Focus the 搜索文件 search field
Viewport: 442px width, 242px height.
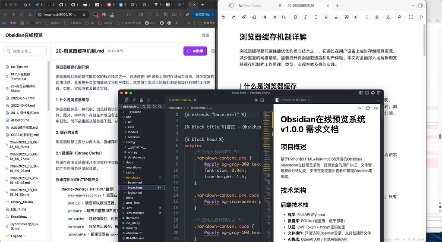(x=25, y=51)
